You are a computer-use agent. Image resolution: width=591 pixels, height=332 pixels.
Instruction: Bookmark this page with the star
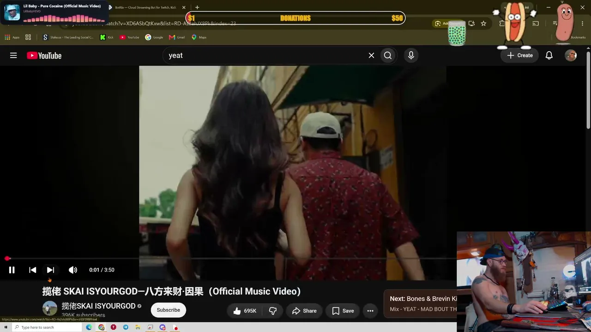coord(483,24)
